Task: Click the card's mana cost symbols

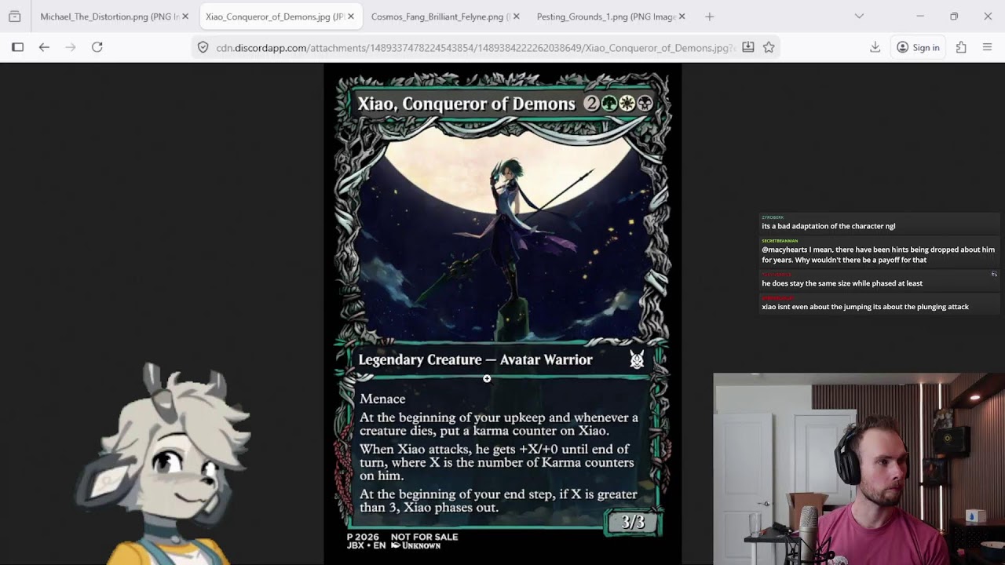Action: [x=618, y=104]
